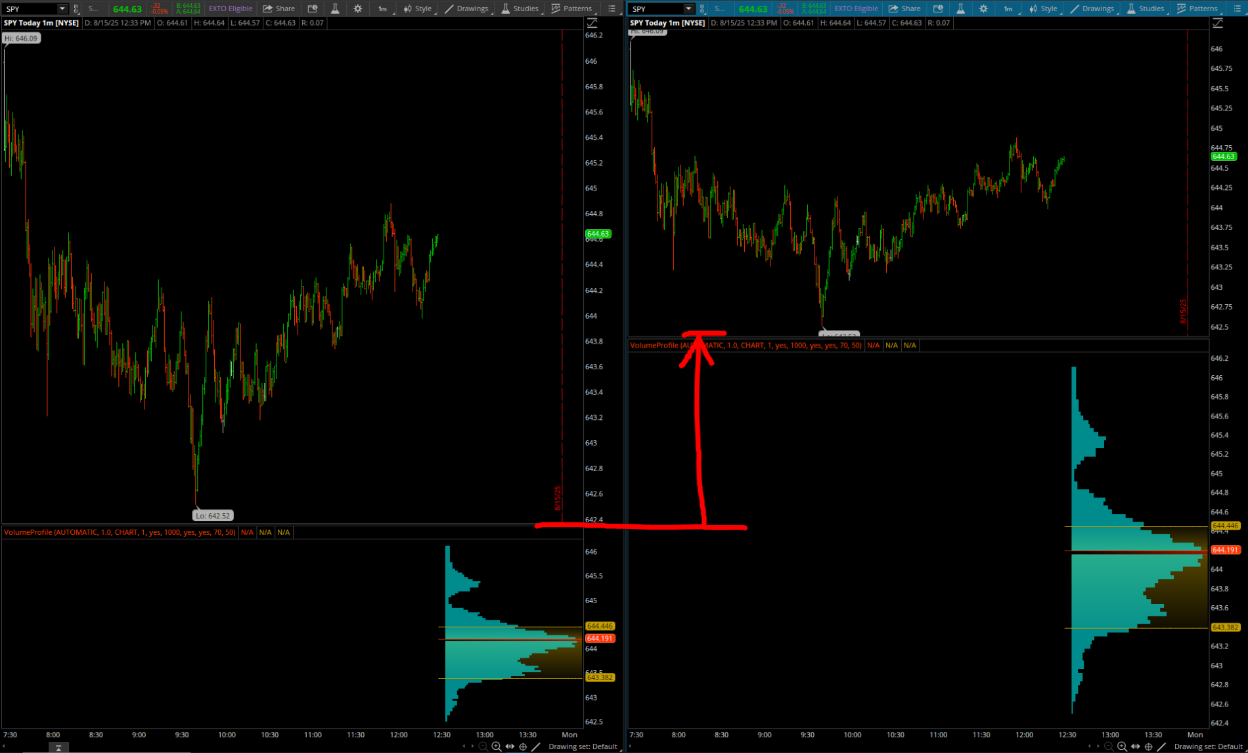Click the crosshair pan icon on right chart bottom bar

tap(1148, 746)
